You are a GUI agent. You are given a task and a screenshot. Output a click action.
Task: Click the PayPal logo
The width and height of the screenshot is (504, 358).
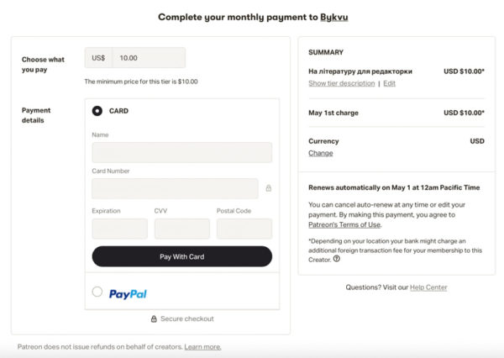pos(128,293)
